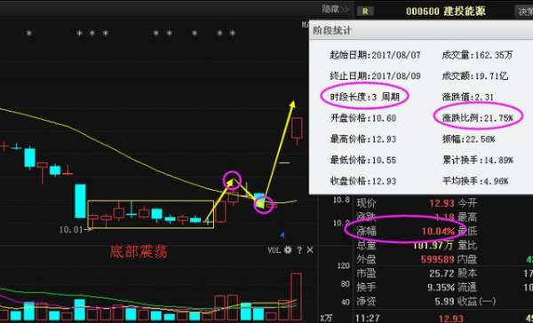Select the large cyan falling candlestick before consolidation
Viewport: 533px width, 323px height.
[81, 201]
